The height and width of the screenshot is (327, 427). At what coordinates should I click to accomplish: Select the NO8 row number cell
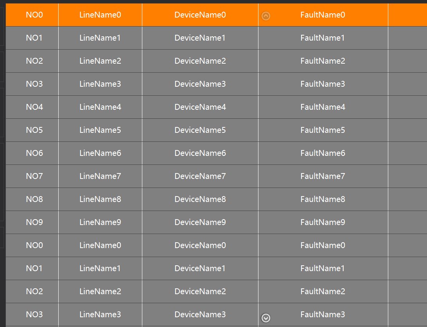pyautogui.click(x=34, y=199)
